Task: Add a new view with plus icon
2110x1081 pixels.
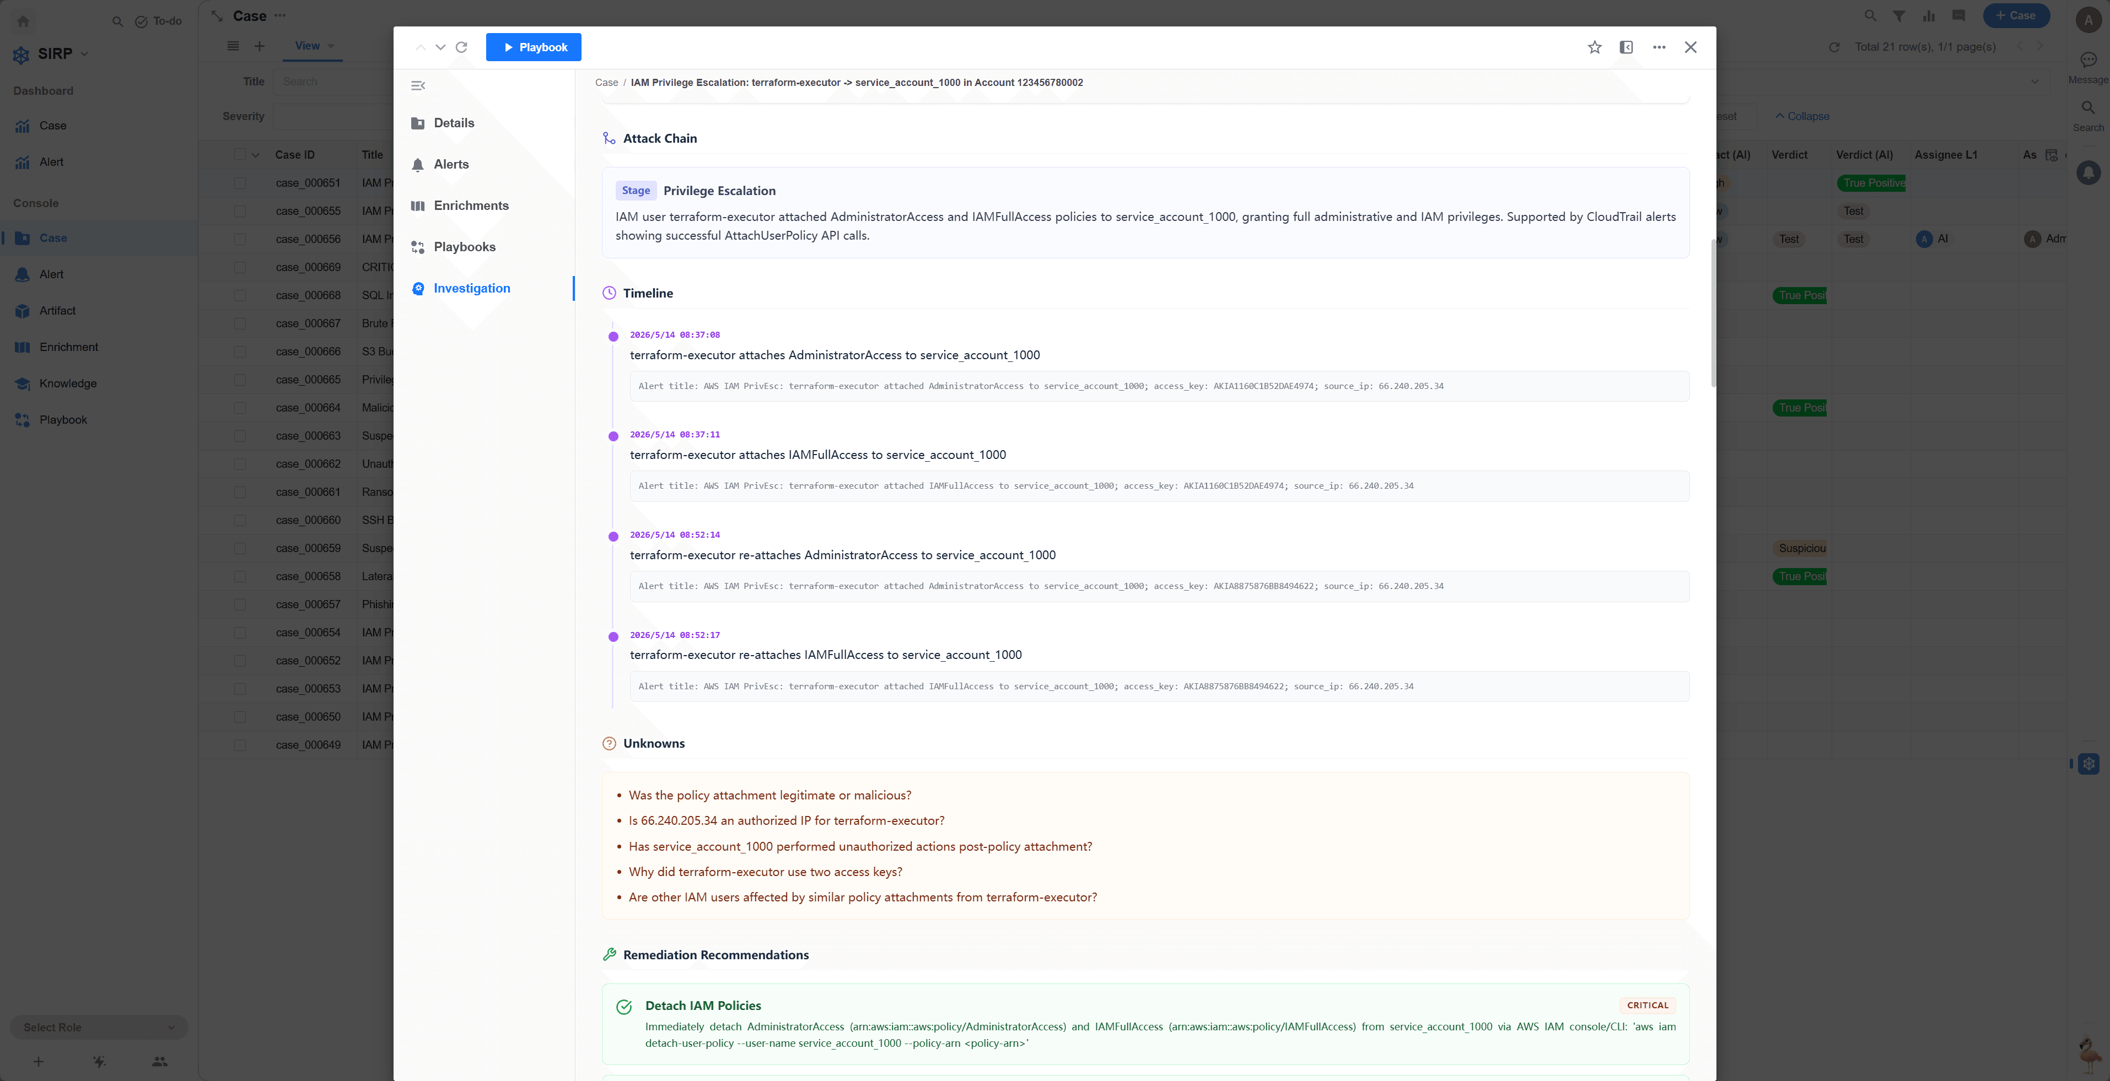Action: (259, 46)
